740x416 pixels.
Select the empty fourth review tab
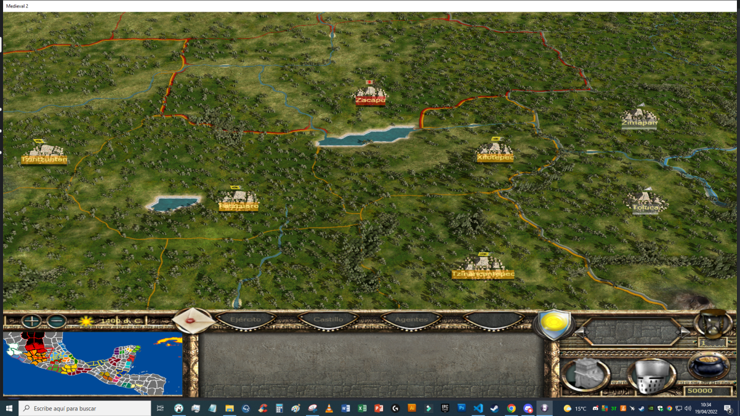(x=494, y=320)
